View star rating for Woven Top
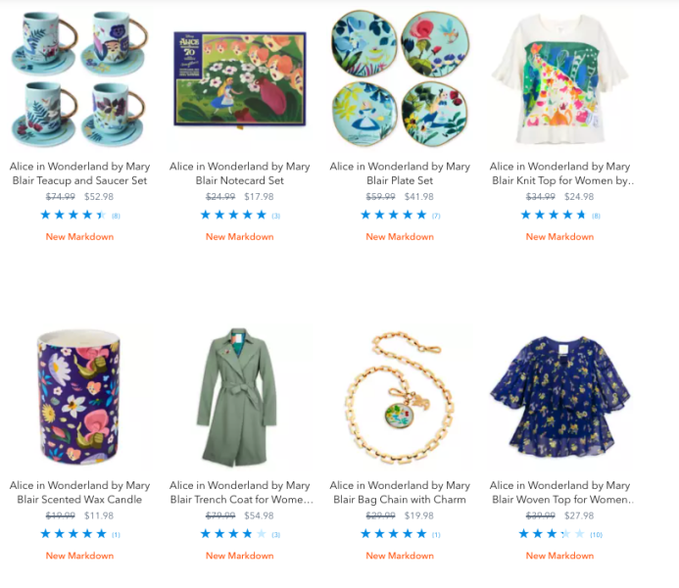Viewport: 679px width, 588px height. tap(552, 534)
